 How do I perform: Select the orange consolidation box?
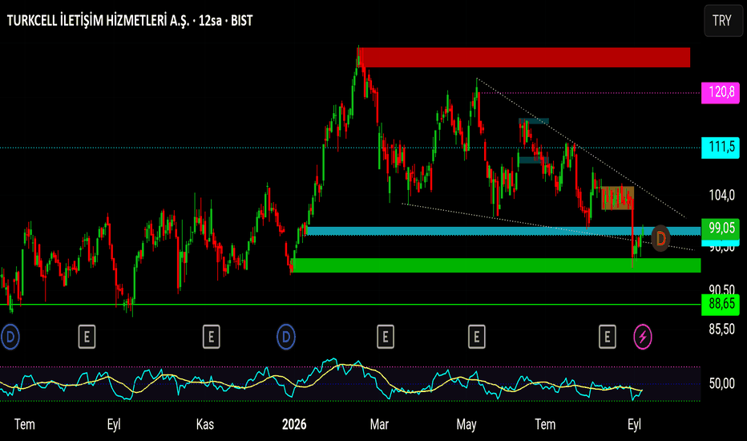tap(617, 198)
